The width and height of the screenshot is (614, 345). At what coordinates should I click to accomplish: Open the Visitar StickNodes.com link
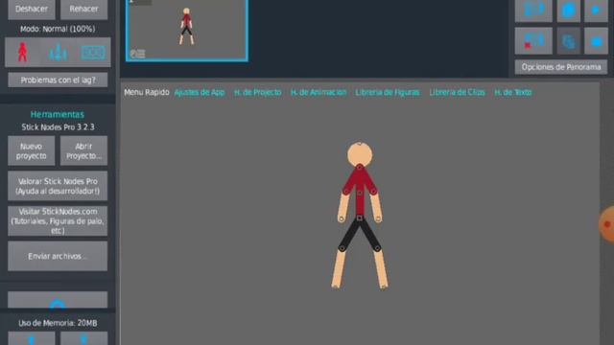(58, 221)
